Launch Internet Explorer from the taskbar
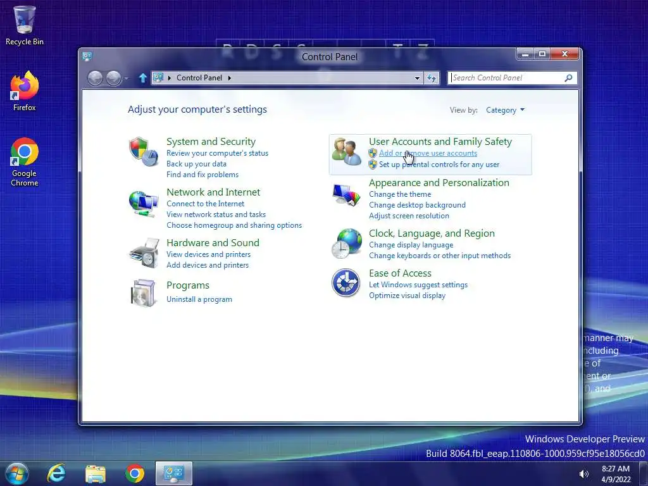 pos(56,473)
